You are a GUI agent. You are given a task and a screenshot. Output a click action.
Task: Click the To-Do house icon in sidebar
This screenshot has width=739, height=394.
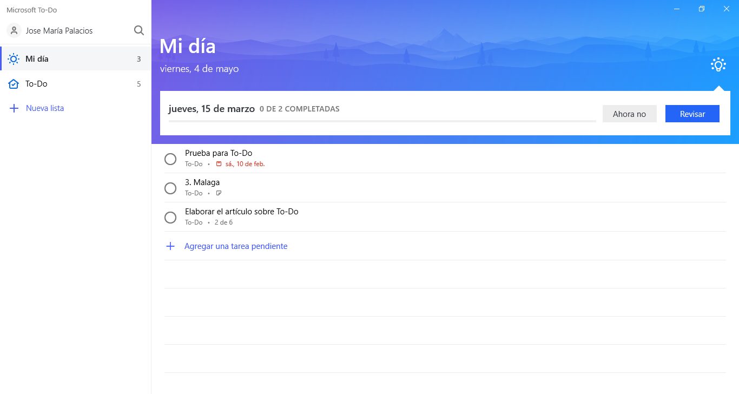[14, 84]
